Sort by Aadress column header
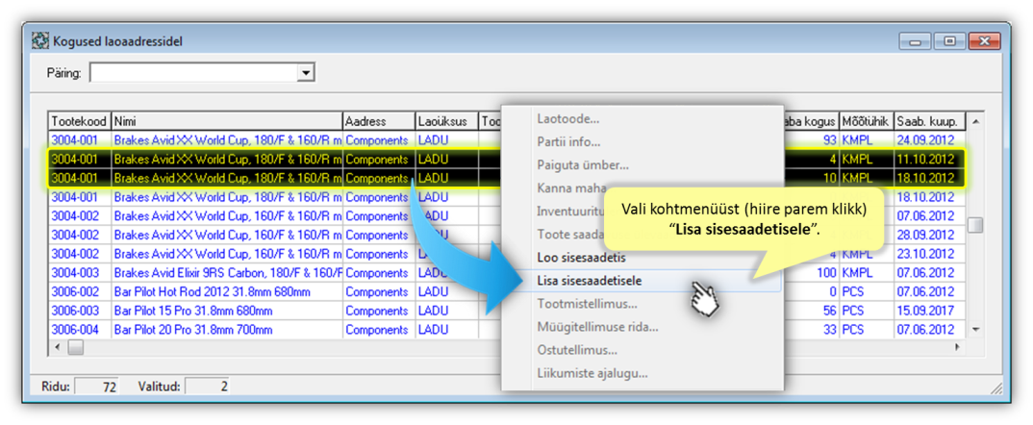 coord(379,122)
